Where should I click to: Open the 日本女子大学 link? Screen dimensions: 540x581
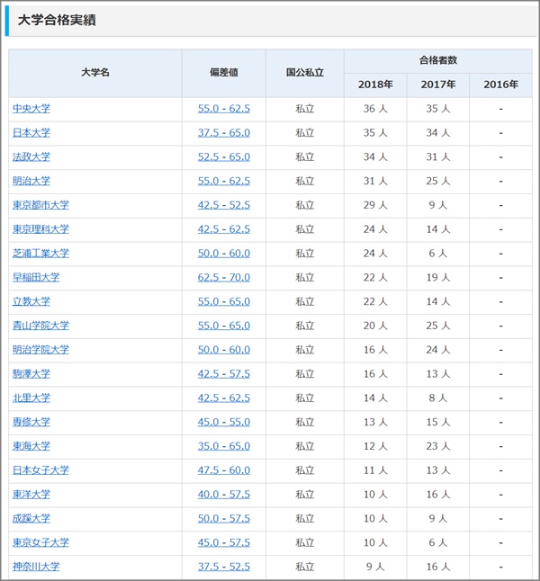[x=40, y=469]
